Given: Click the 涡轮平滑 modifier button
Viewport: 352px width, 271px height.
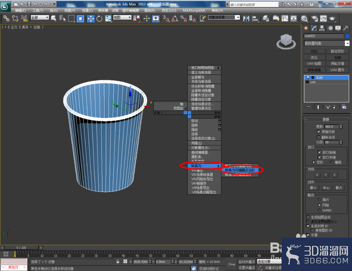Looking at the screenshot, I should (338, 64).
